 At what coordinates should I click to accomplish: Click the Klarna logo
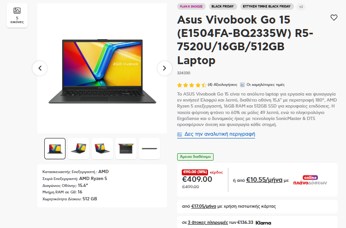point(263,223)
